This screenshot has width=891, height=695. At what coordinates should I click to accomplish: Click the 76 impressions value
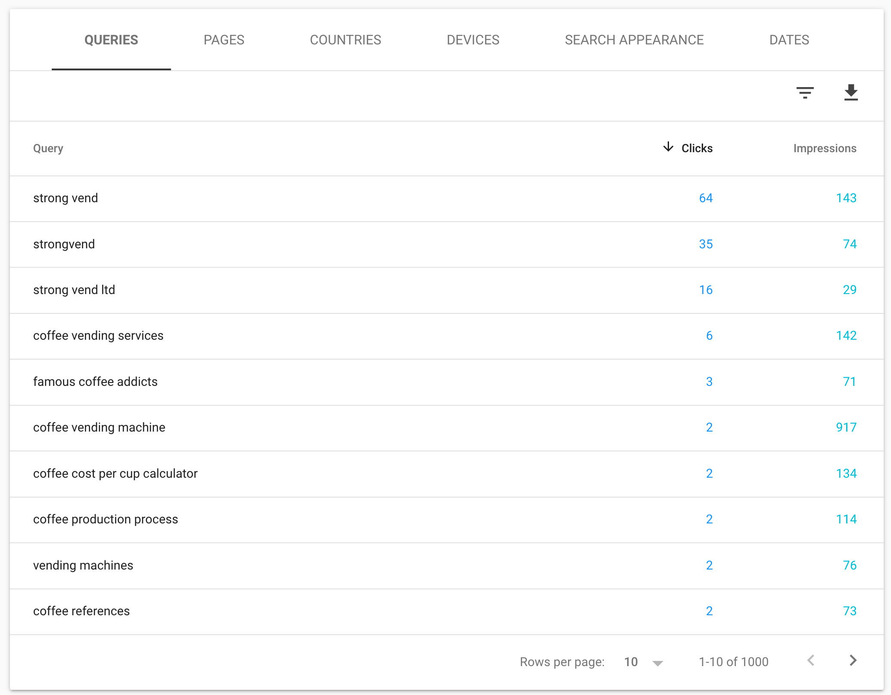(850, 565)
